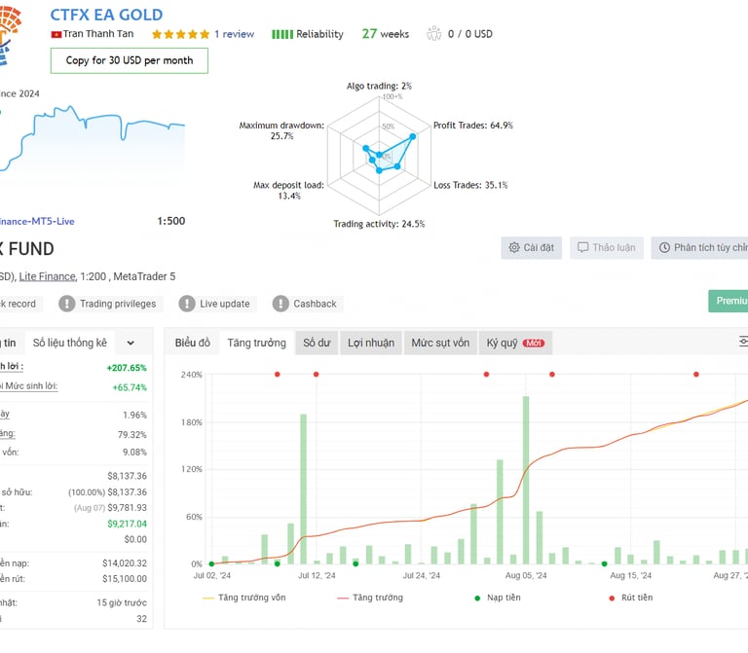Click the Live update warning icon

(187, 304)
